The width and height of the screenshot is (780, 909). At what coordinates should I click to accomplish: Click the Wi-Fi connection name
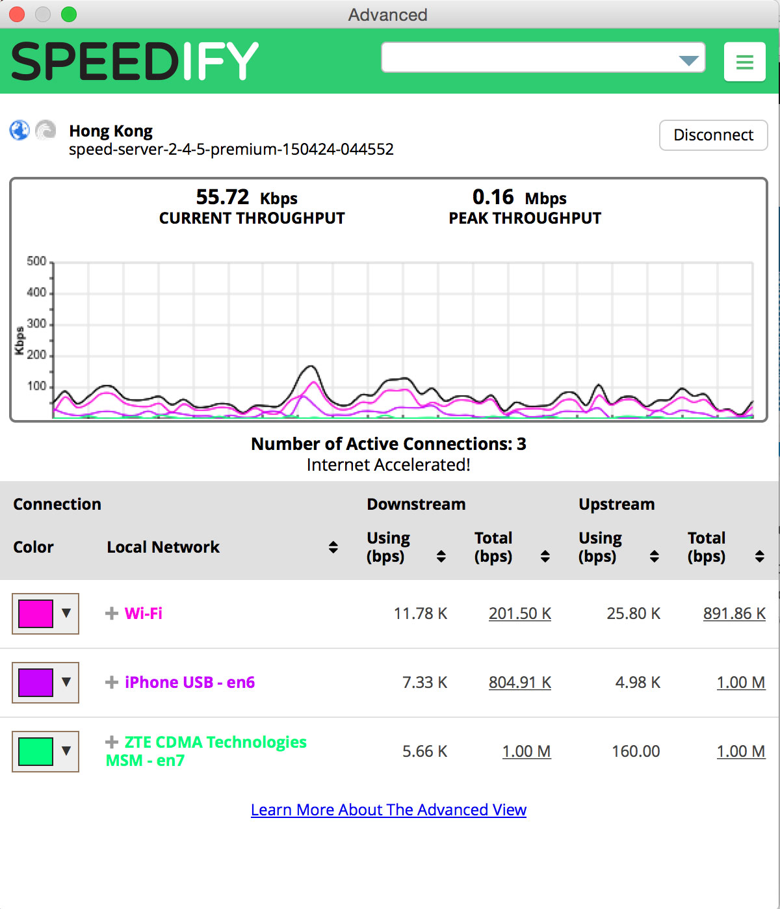(x=144, y=613)
